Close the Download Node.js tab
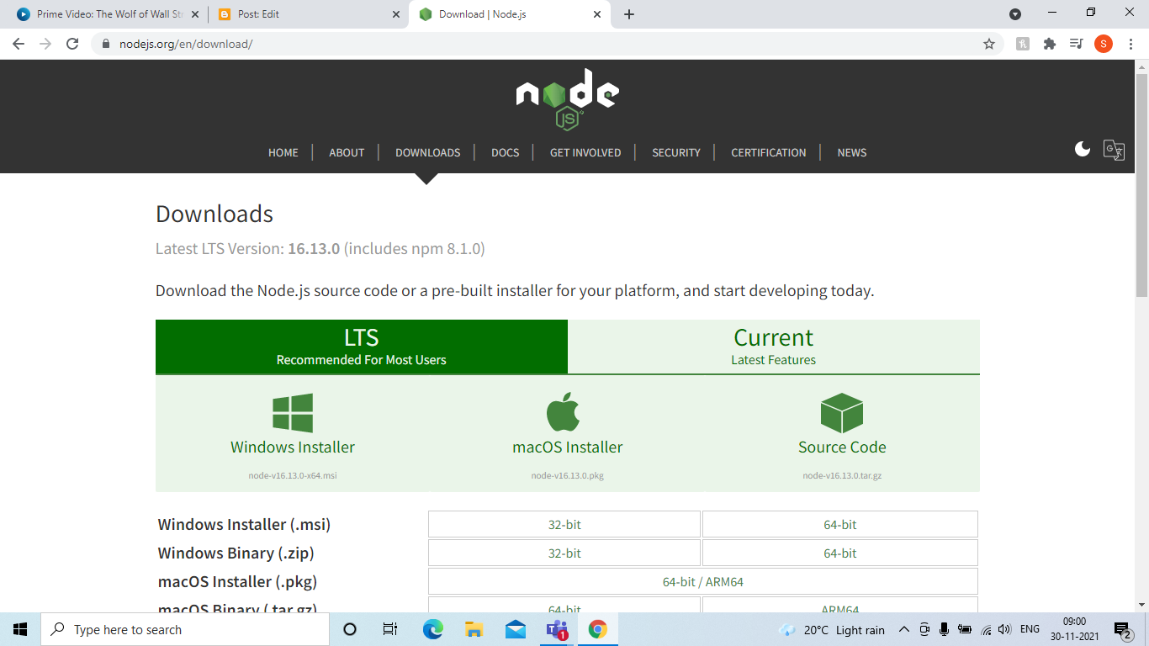1149x646 pixels. (598, 14)
